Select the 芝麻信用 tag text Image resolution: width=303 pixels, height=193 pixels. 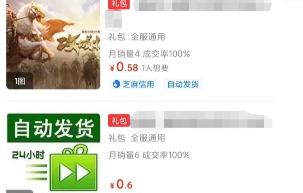(138, 84)
